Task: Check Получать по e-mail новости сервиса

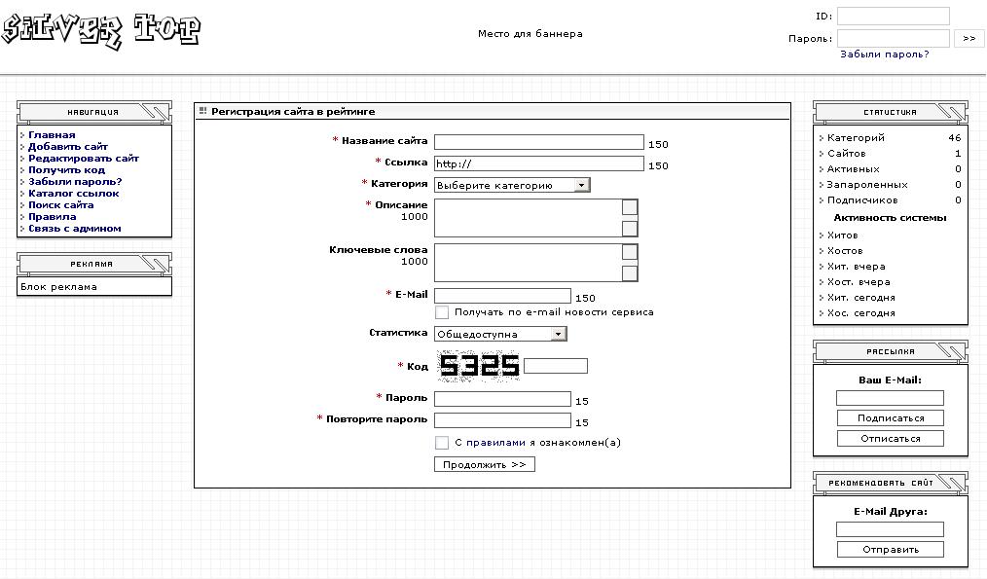Action: tap(442, 312)
